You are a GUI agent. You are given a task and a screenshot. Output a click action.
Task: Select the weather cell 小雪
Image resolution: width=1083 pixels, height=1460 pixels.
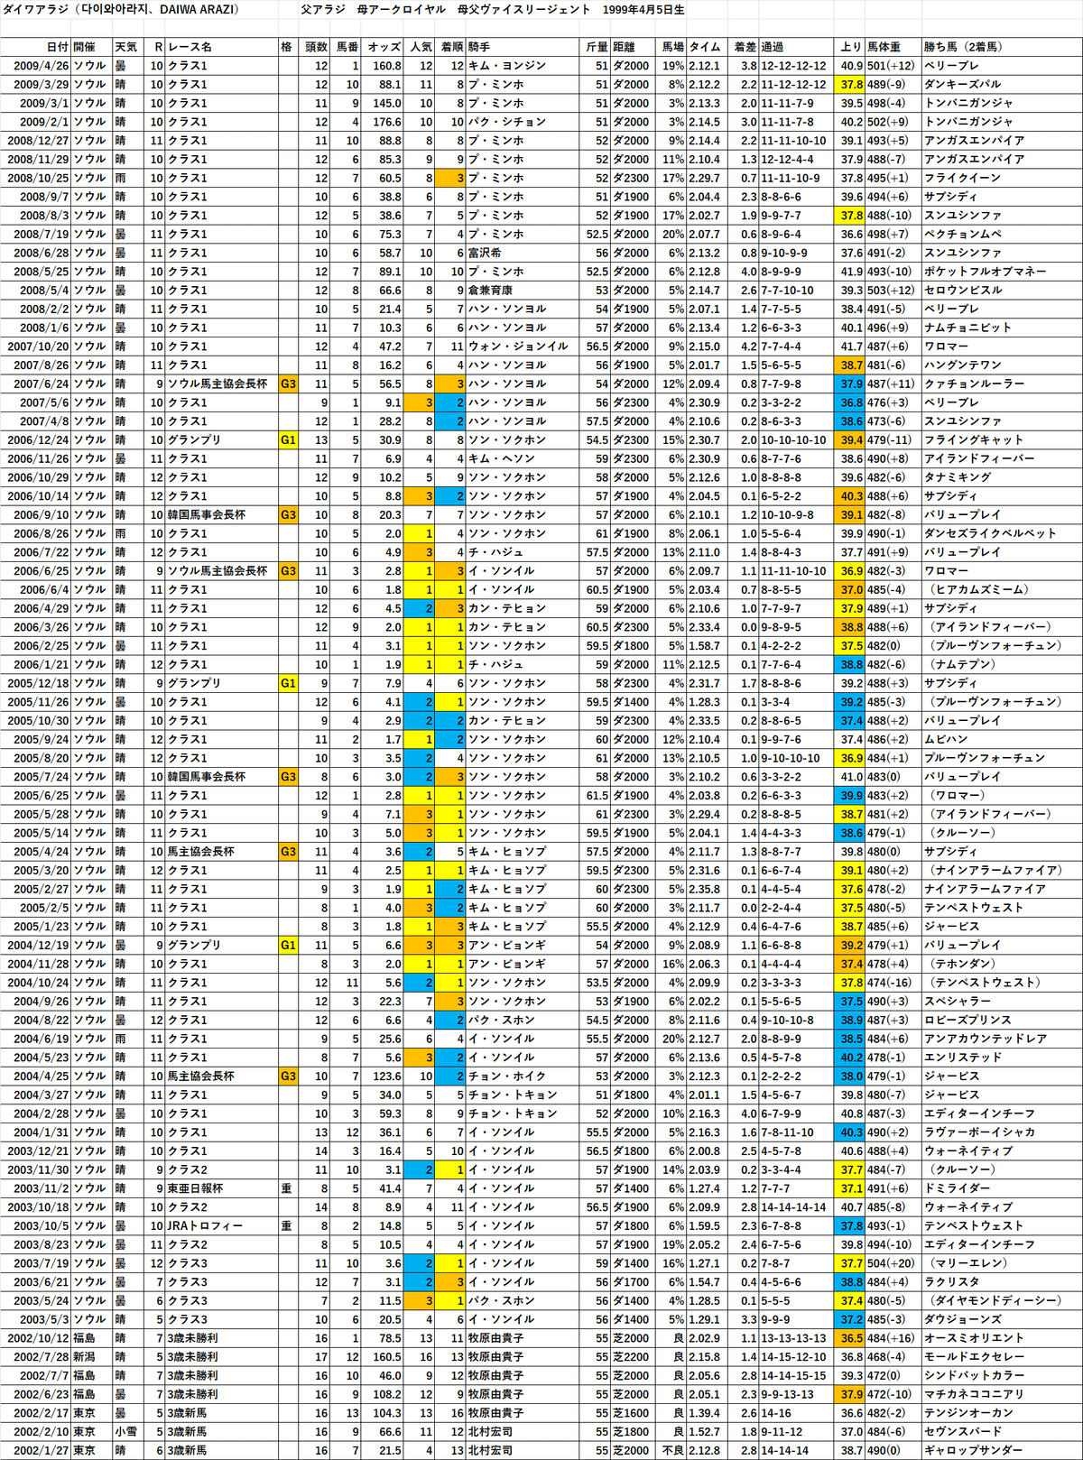(125, 1432)
